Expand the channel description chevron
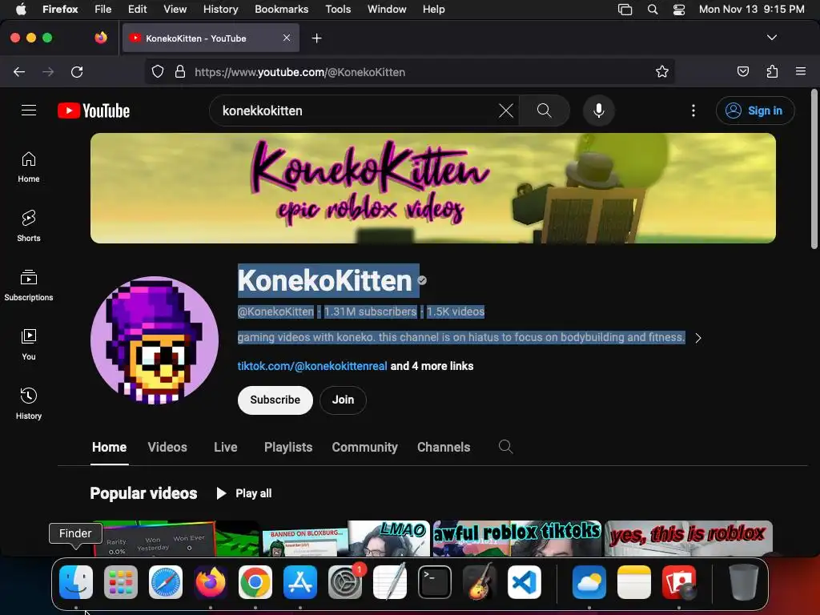Viewport: 820px width, 615px height. point(698,338)
